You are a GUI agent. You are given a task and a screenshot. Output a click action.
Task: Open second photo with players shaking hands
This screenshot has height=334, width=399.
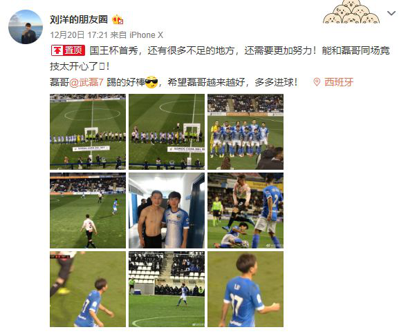(x=167, y=132)
